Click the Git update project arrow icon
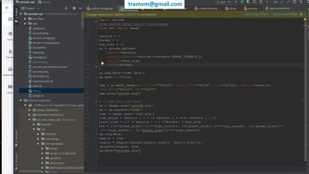309x174 pixels. click(x=282, y=2)
